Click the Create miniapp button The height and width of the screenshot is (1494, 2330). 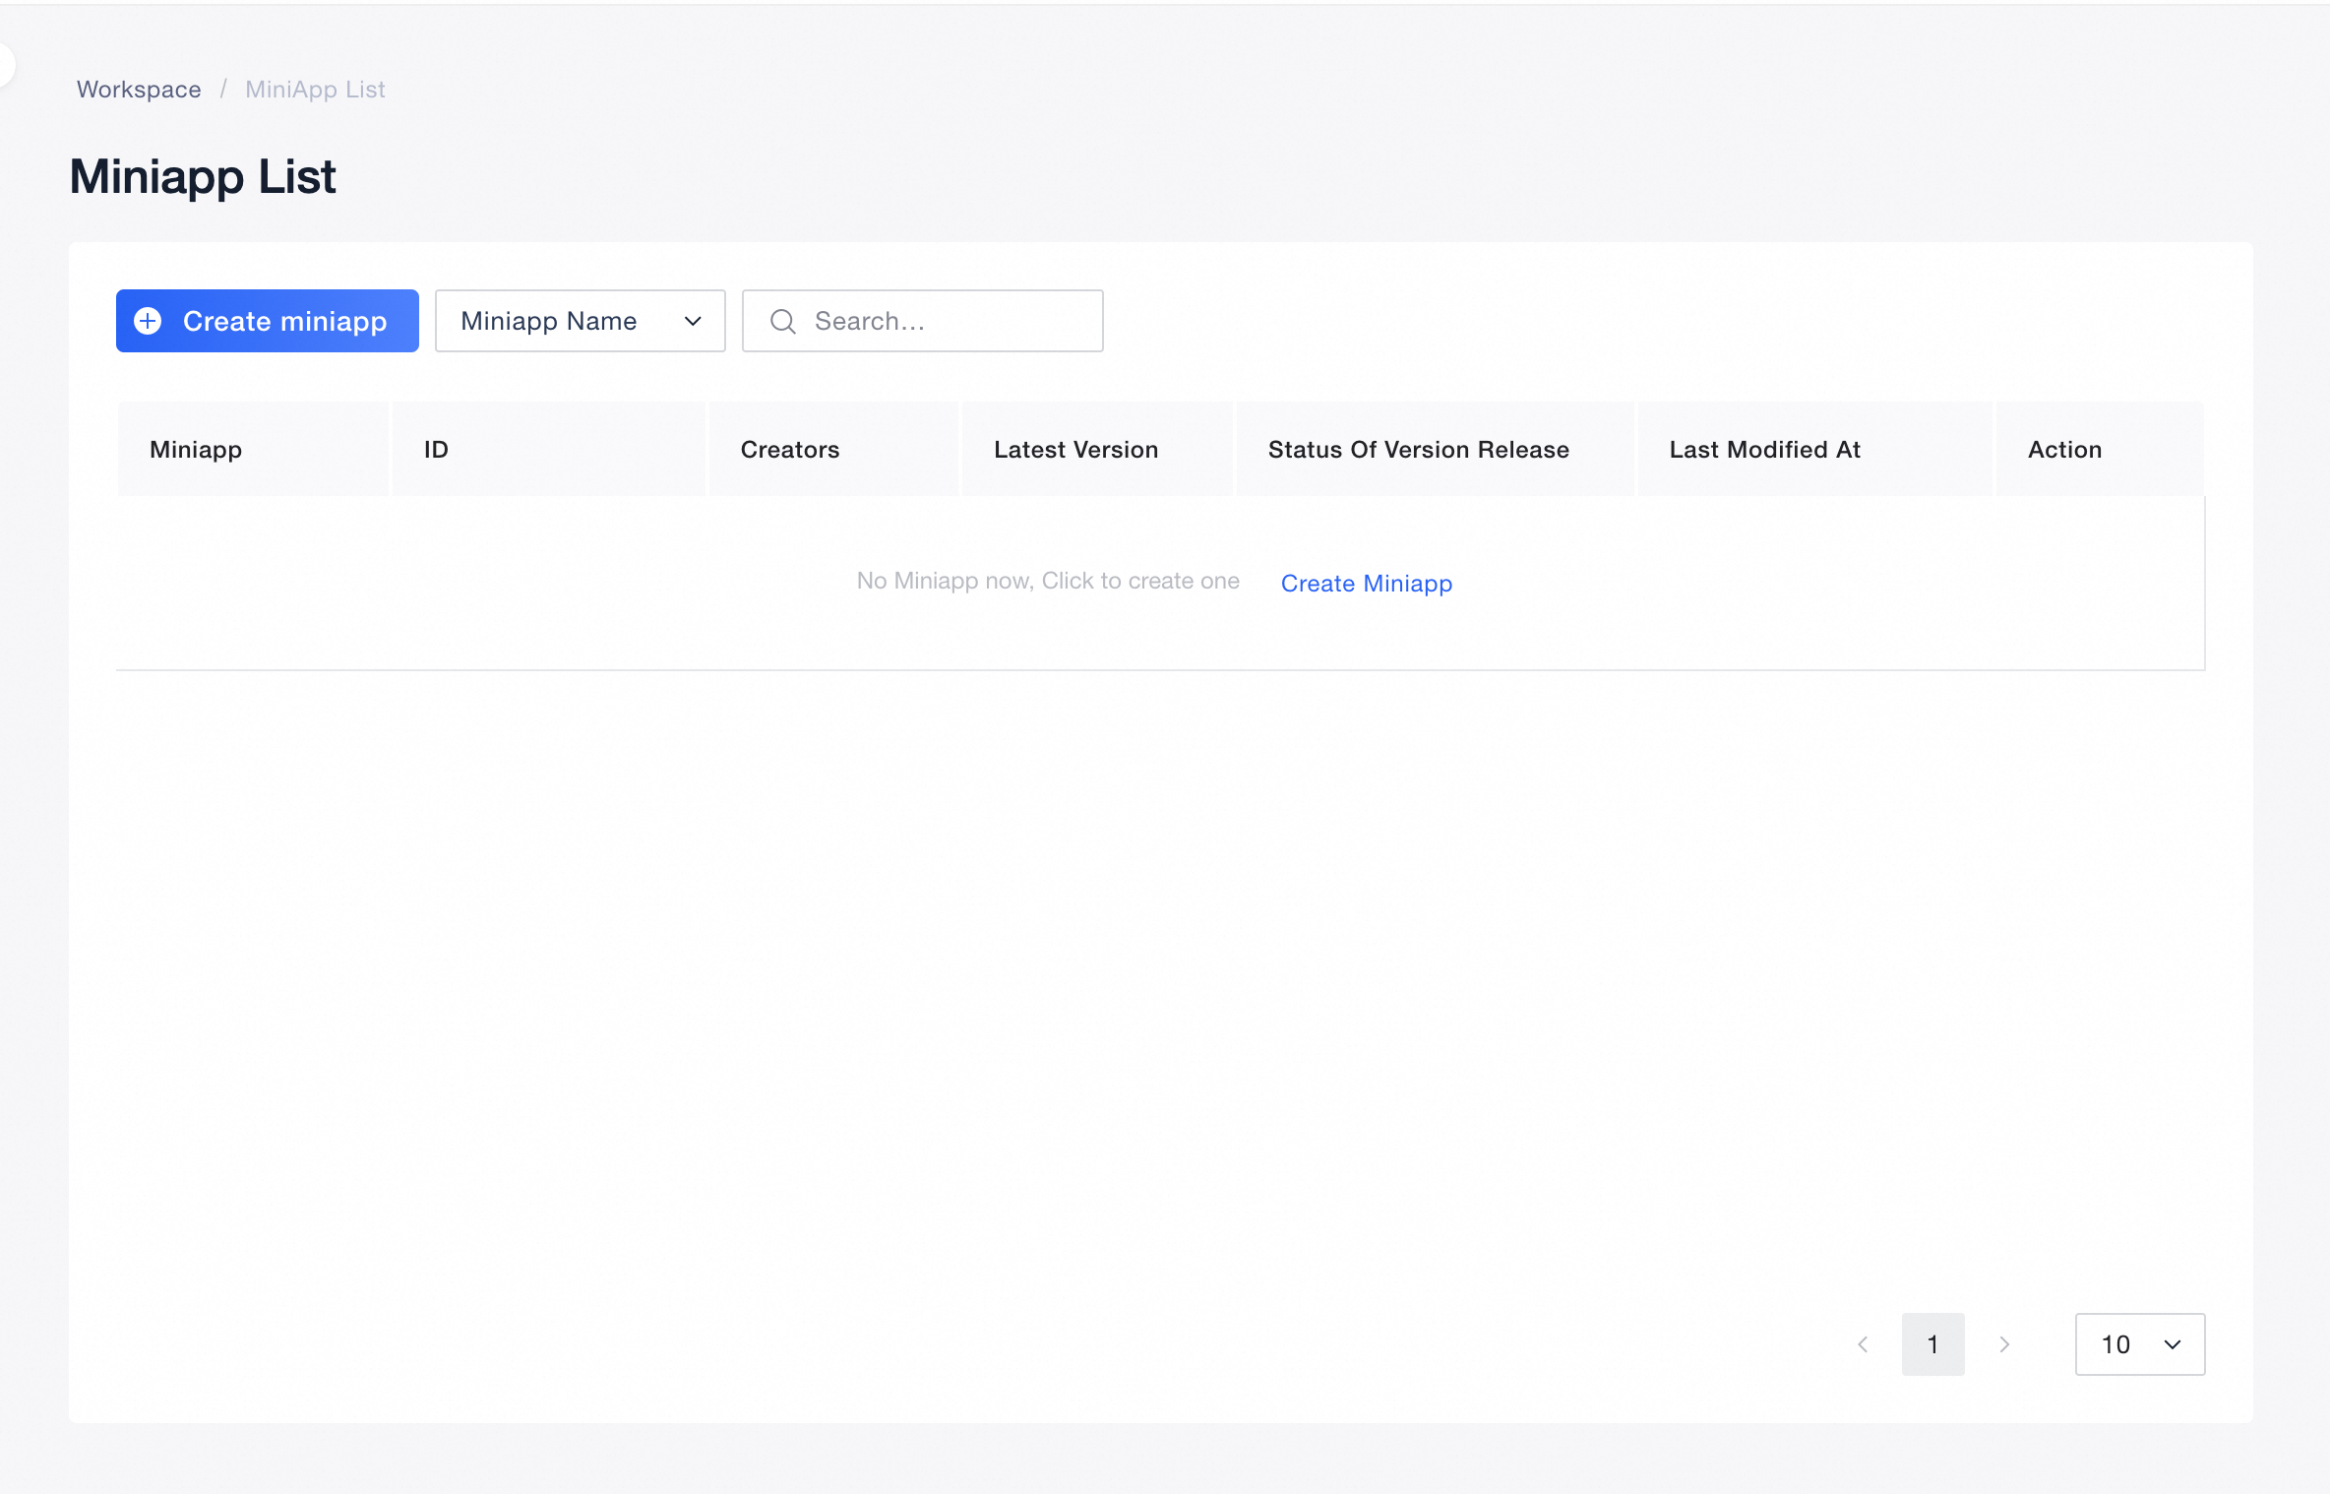point(267,321)
